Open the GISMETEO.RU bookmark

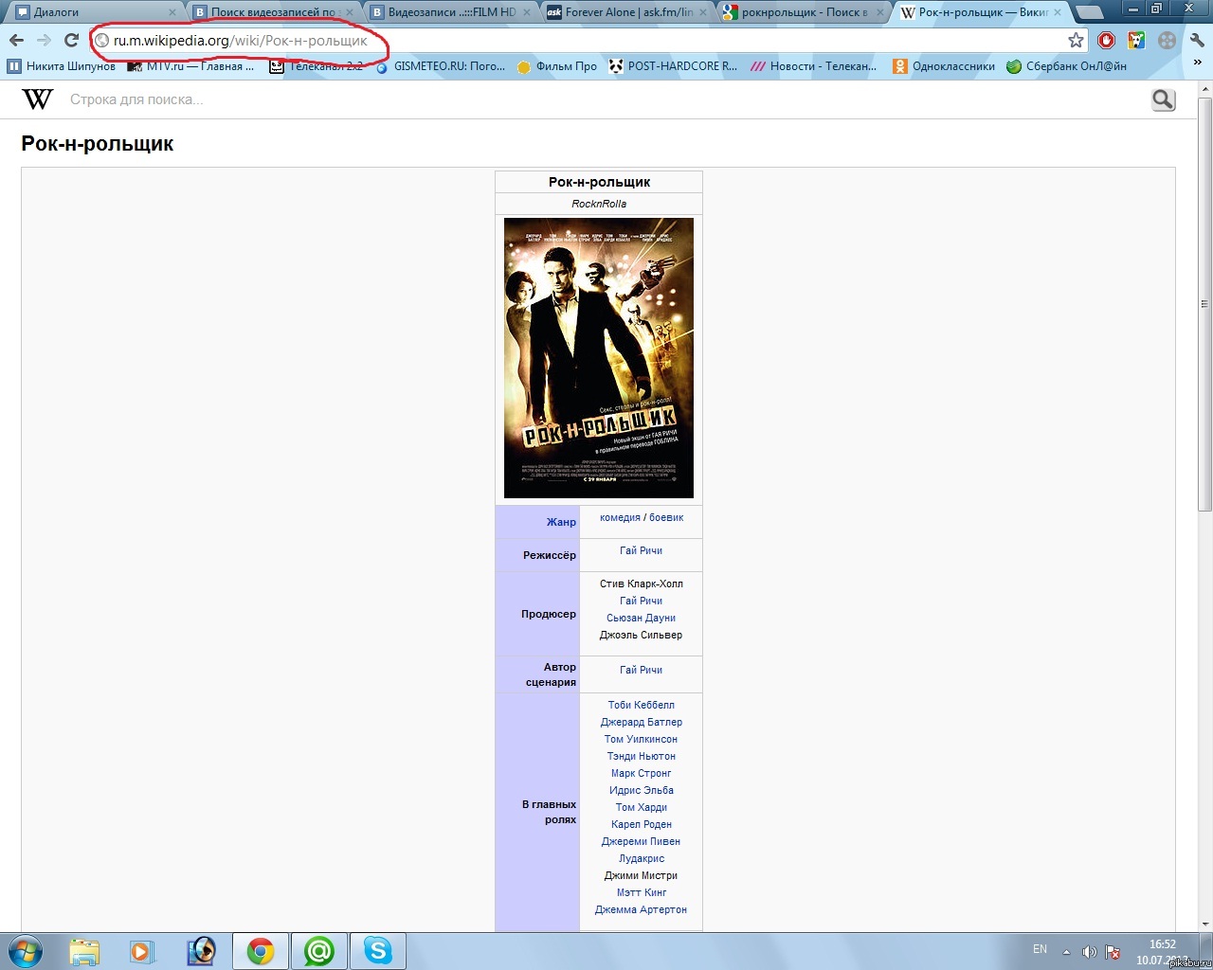(441, 66)
